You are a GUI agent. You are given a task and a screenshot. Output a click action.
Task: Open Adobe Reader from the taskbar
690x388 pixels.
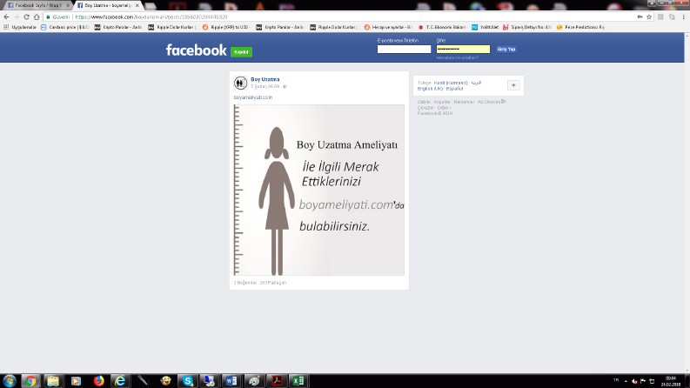[x=277, y=381]
